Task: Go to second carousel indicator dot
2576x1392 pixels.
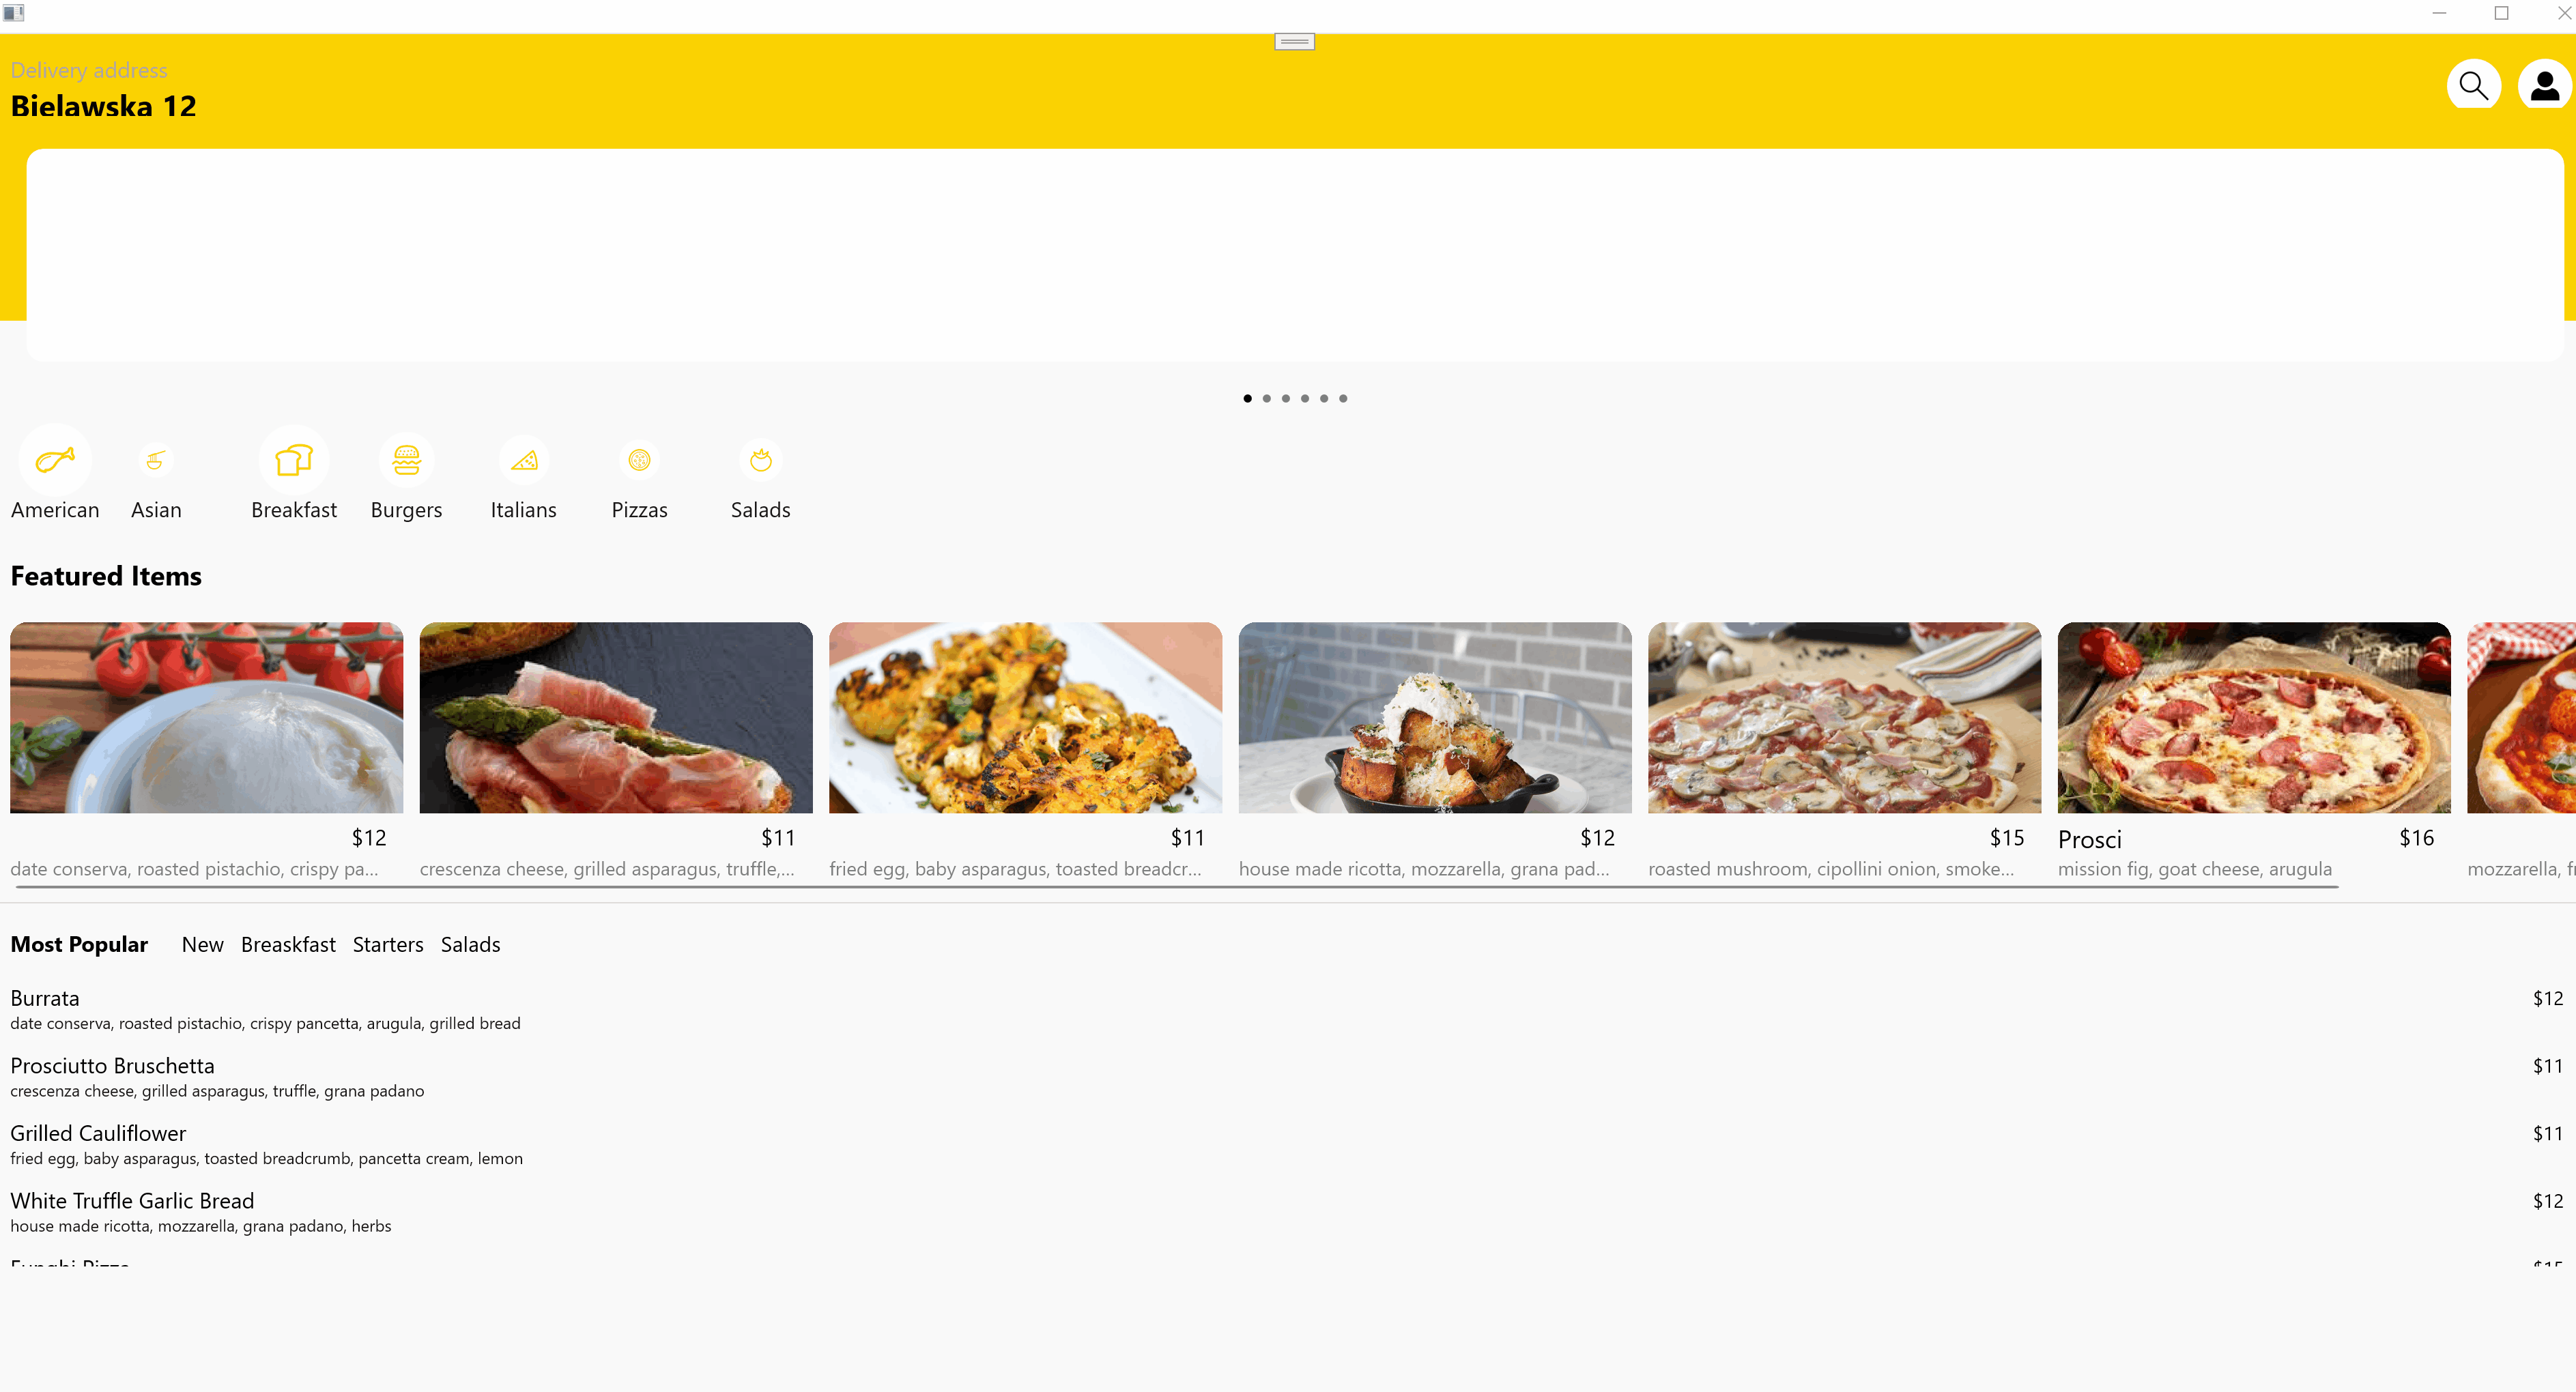Action: (x=1266, y=398)
